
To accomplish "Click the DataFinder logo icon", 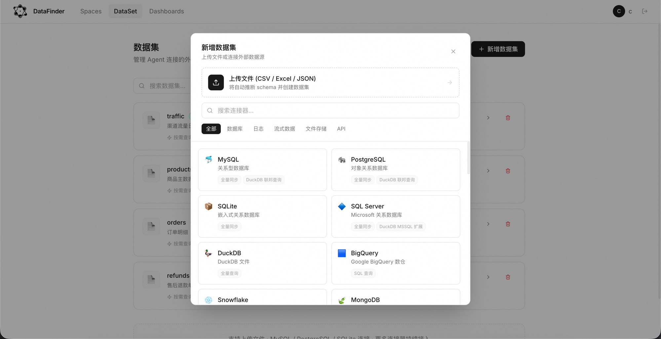I will coord(20,11).
